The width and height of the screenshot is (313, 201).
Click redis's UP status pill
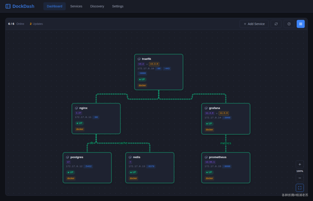click(133, 172)
